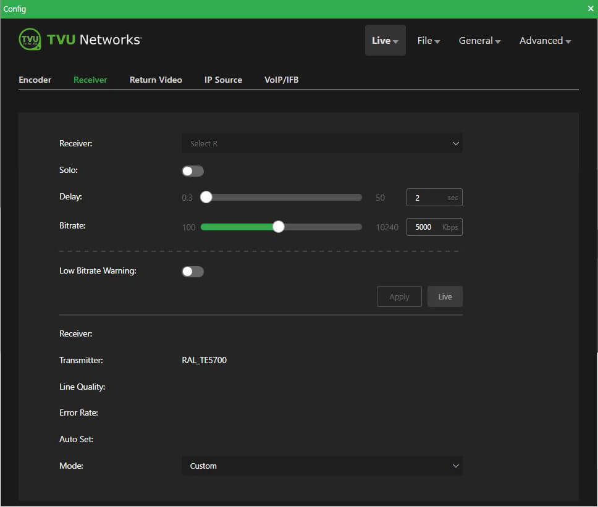The height and width of the screenshot is (507, 598).
Task: Open the Select R receiver dropdown
Action: [x=322, y=143]
